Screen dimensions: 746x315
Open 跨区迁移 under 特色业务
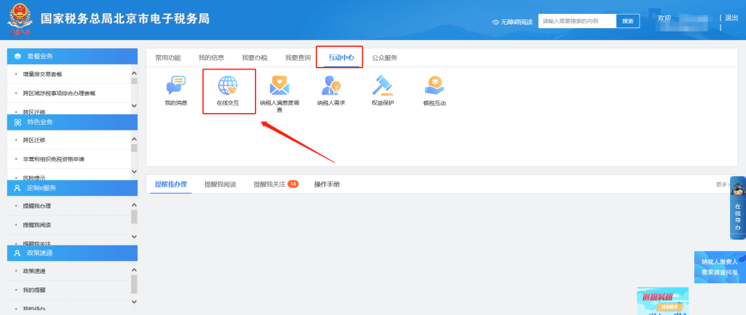[34, 140]
